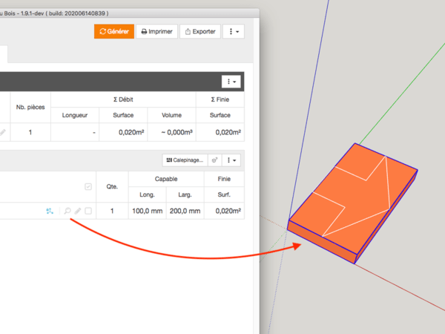Image resolution: width=445 pixels, height=334 pixels.
Task: Click the 200,0 mm width cell
Action: tap(184, 212)
